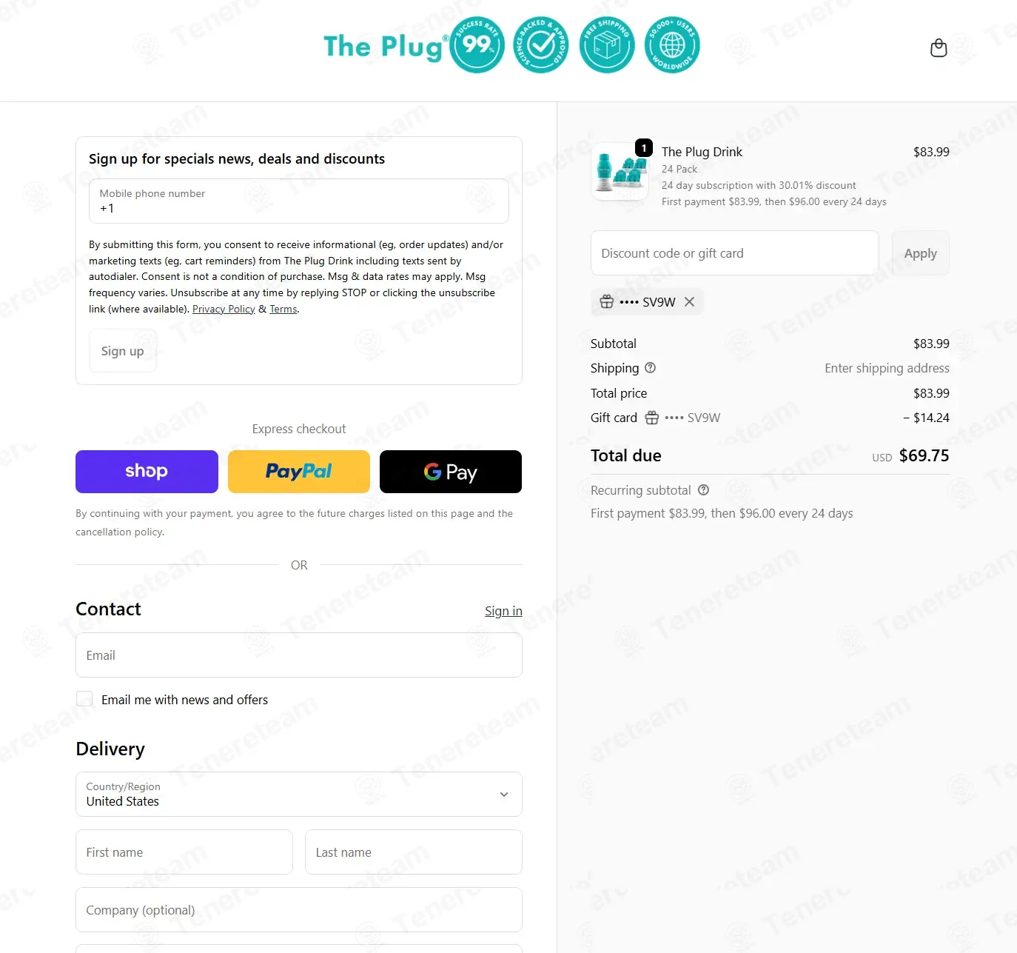Open the shopping bag cart icon
The width and height of the screenshot is (1017, 953).
pyautogui.click(x=939, y=48)
